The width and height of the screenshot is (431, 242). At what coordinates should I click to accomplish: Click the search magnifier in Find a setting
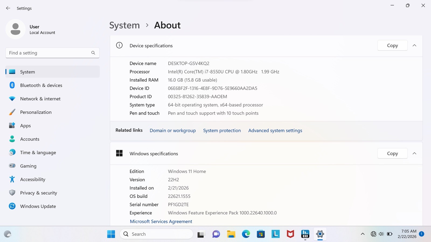click(93, 53)
